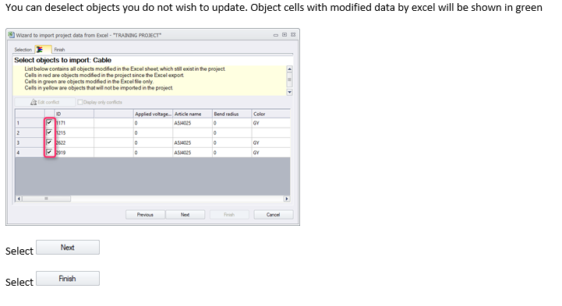
Task: Switch to the Finish tab
Action: 59,50
